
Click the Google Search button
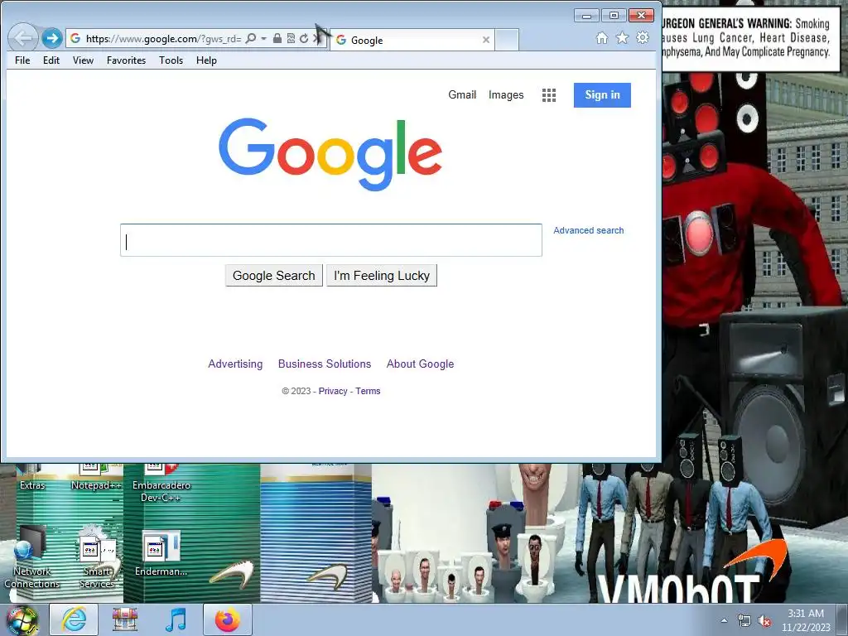(x=273, y=275)
